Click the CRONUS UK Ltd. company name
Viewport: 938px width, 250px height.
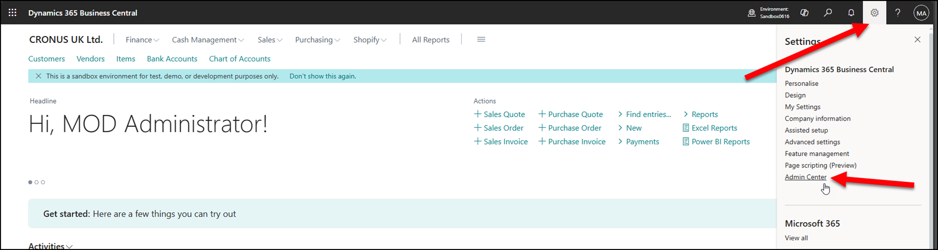[x=66, y=40]
